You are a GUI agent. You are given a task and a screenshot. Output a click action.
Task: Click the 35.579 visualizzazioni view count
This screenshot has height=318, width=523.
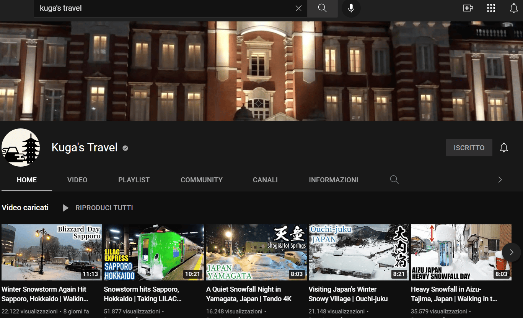pyautogui.click(x=439, y=312)
